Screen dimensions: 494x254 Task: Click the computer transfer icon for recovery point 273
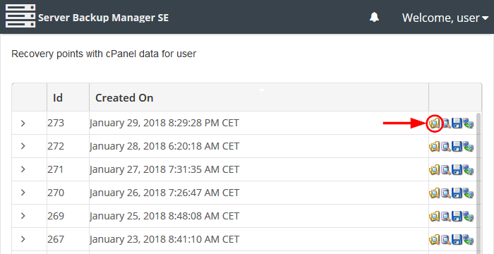(468, 123)
